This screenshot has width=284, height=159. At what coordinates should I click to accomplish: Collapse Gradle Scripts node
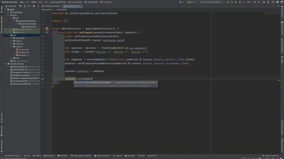(x=6, y=64)
